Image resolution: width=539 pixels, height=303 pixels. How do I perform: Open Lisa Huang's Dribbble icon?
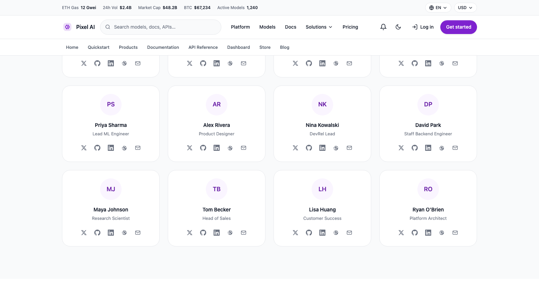[x=336, y=233]
